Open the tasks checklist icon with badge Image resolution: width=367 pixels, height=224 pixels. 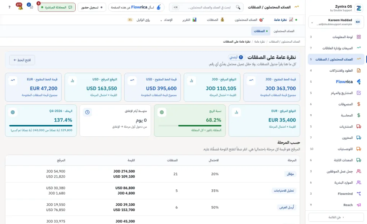tap(31, 7)
